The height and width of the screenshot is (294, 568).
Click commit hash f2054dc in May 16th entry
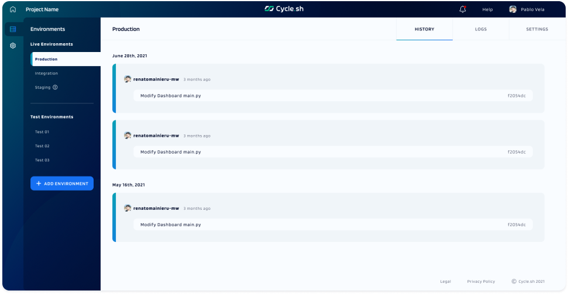coord(517,224)
